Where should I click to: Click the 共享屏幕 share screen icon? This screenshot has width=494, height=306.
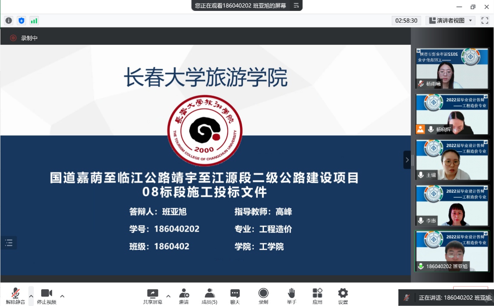(x=152, y=296)
